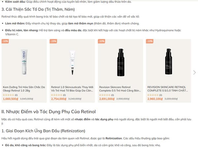Open Revision Skincare Retinol Complete 0.5 title link
Image resolution: width=198 pixels, height=149 pixels.
click(x=120, y=89)
